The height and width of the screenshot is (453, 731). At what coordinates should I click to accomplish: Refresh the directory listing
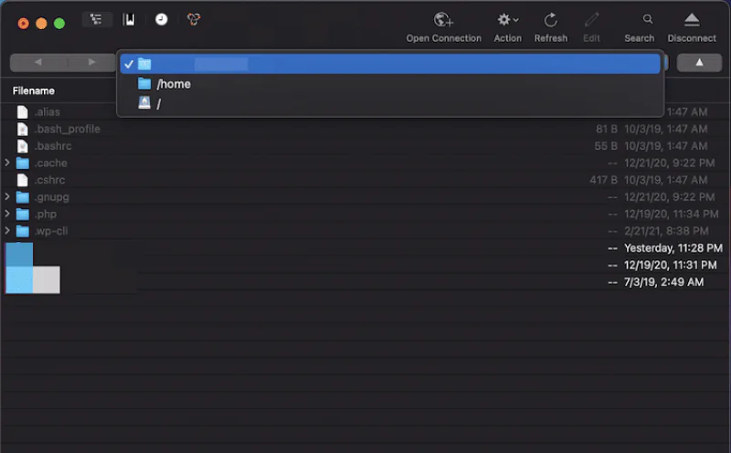click(x=551, y=20)
